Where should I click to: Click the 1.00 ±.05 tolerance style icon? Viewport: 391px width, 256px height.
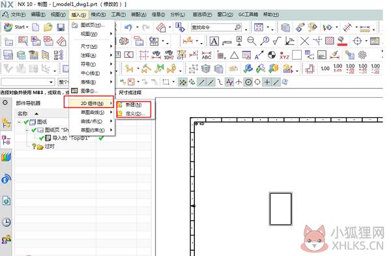(338, 68)
